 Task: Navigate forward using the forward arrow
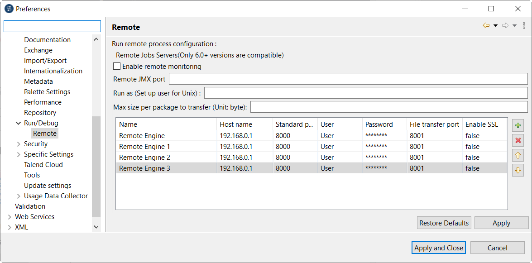[505, 26]
